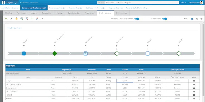The width and height of the screenshot is (205, 102).
Task: Click the green RSS feed icon
Action: (6, 19)
